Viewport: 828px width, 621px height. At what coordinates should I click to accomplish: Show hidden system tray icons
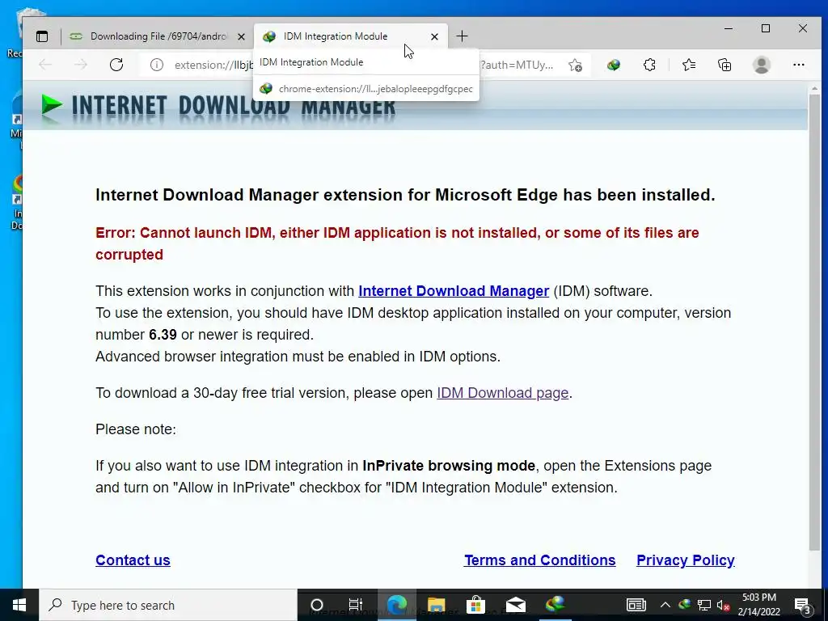(665, 605)
